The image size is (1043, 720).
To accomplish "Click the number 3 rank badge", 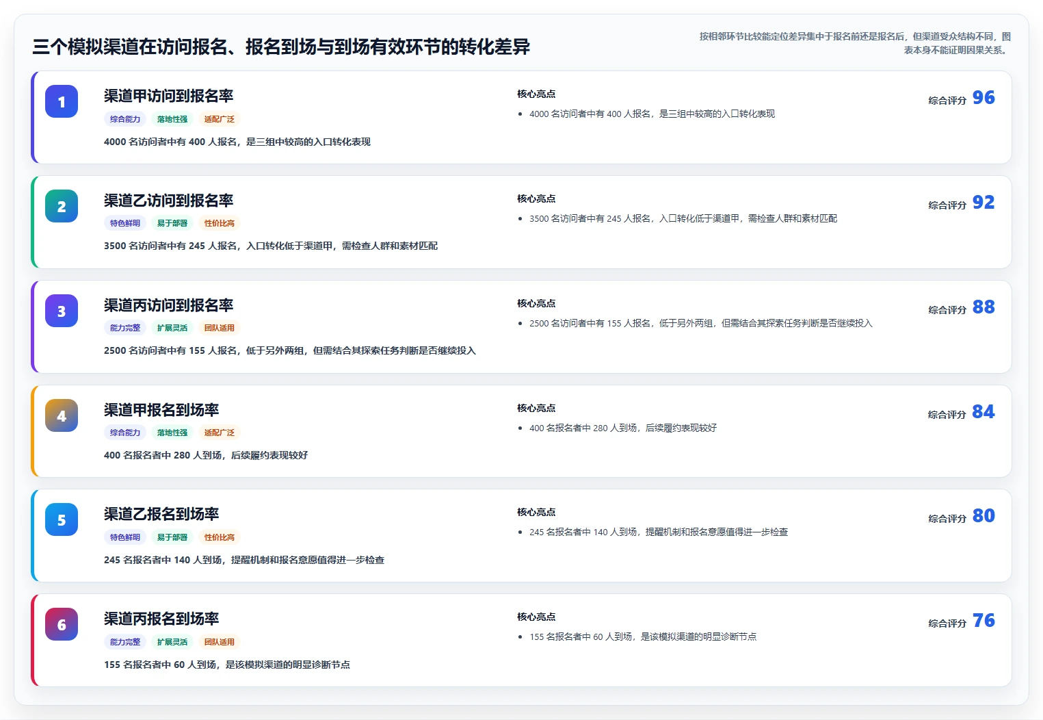I will (x=62, y=311).
